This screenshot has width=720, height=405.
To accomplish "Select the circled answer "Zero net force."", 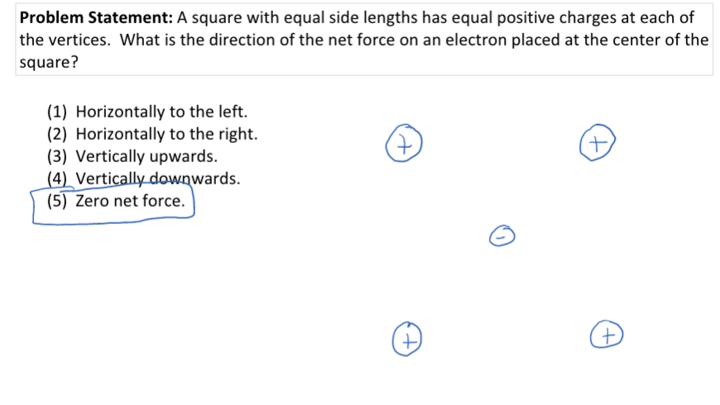I will click(130, 201).
